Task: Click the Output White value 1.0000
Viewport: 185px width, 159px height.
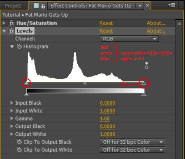Action: [107, 134]
